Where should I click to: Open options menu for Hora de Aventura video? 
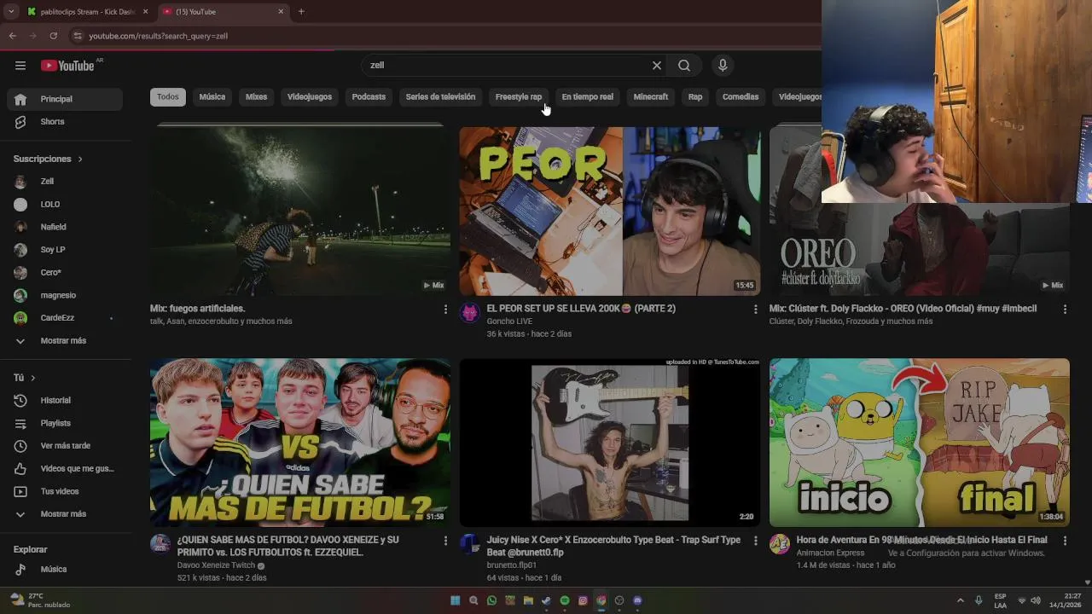pyautogui.click(x=1065, y=541)
